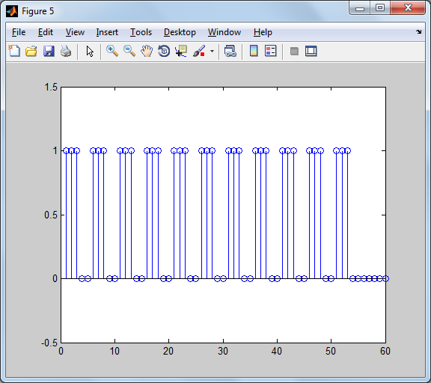
Task: Open file with folder icon
Action: [31, 51]
